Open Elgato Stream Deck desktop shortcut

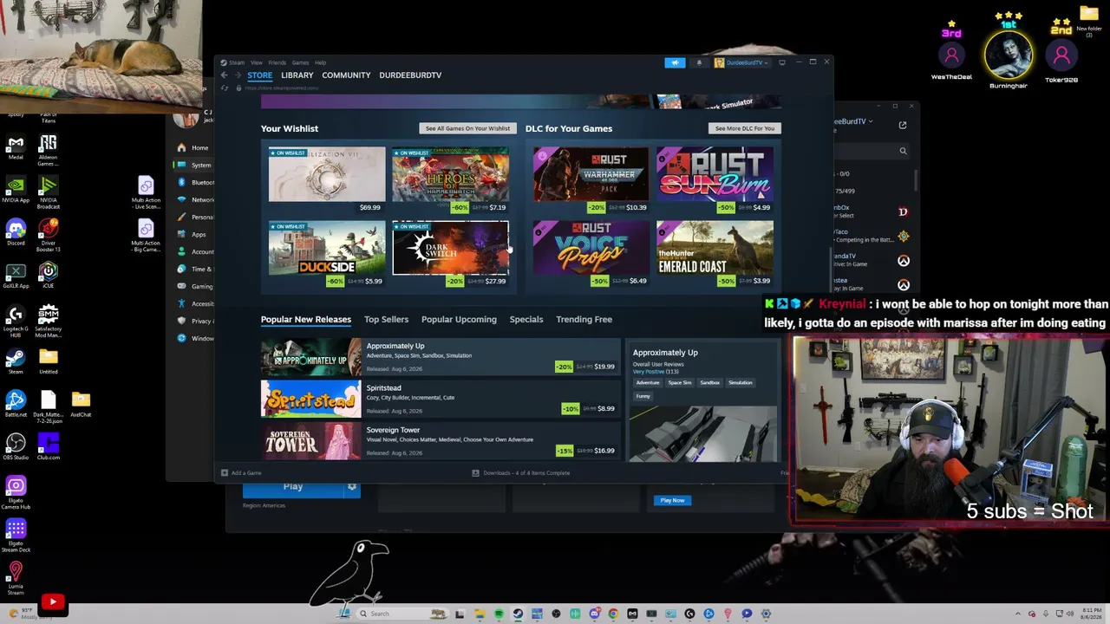(16, 535)
